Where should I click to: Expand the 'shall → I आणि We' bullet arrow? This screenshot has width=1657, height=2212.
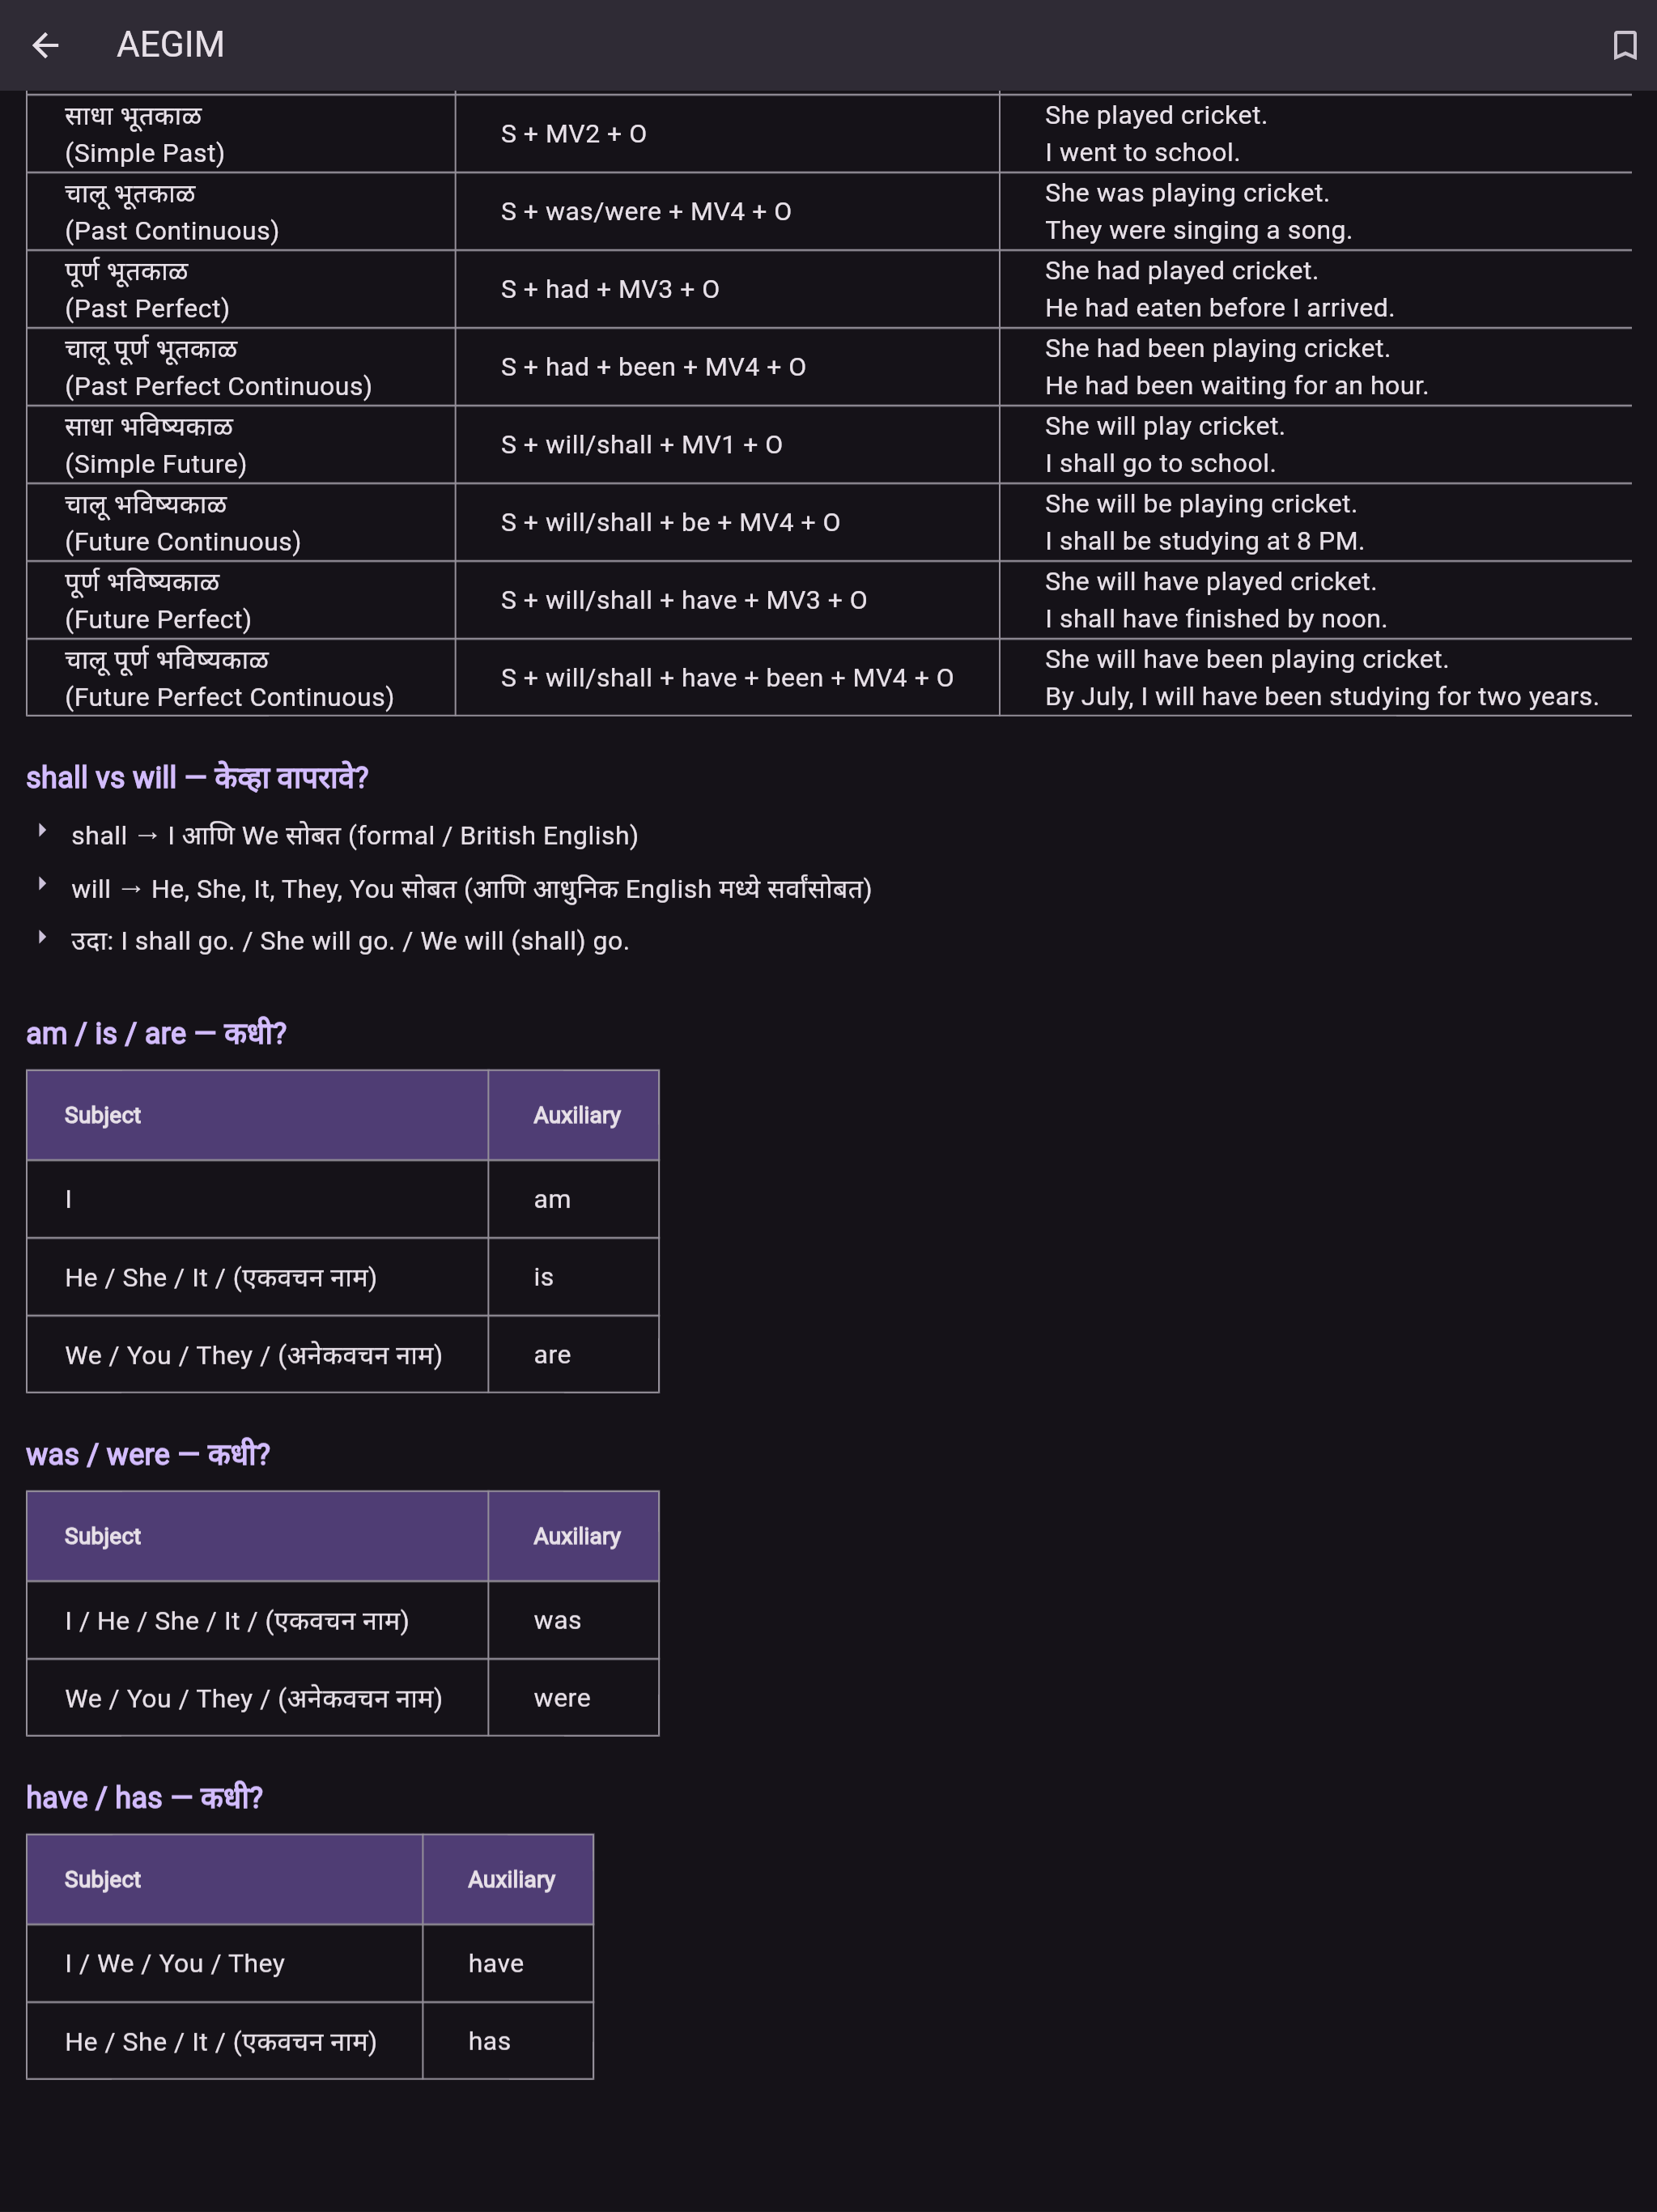click(42, 830)
